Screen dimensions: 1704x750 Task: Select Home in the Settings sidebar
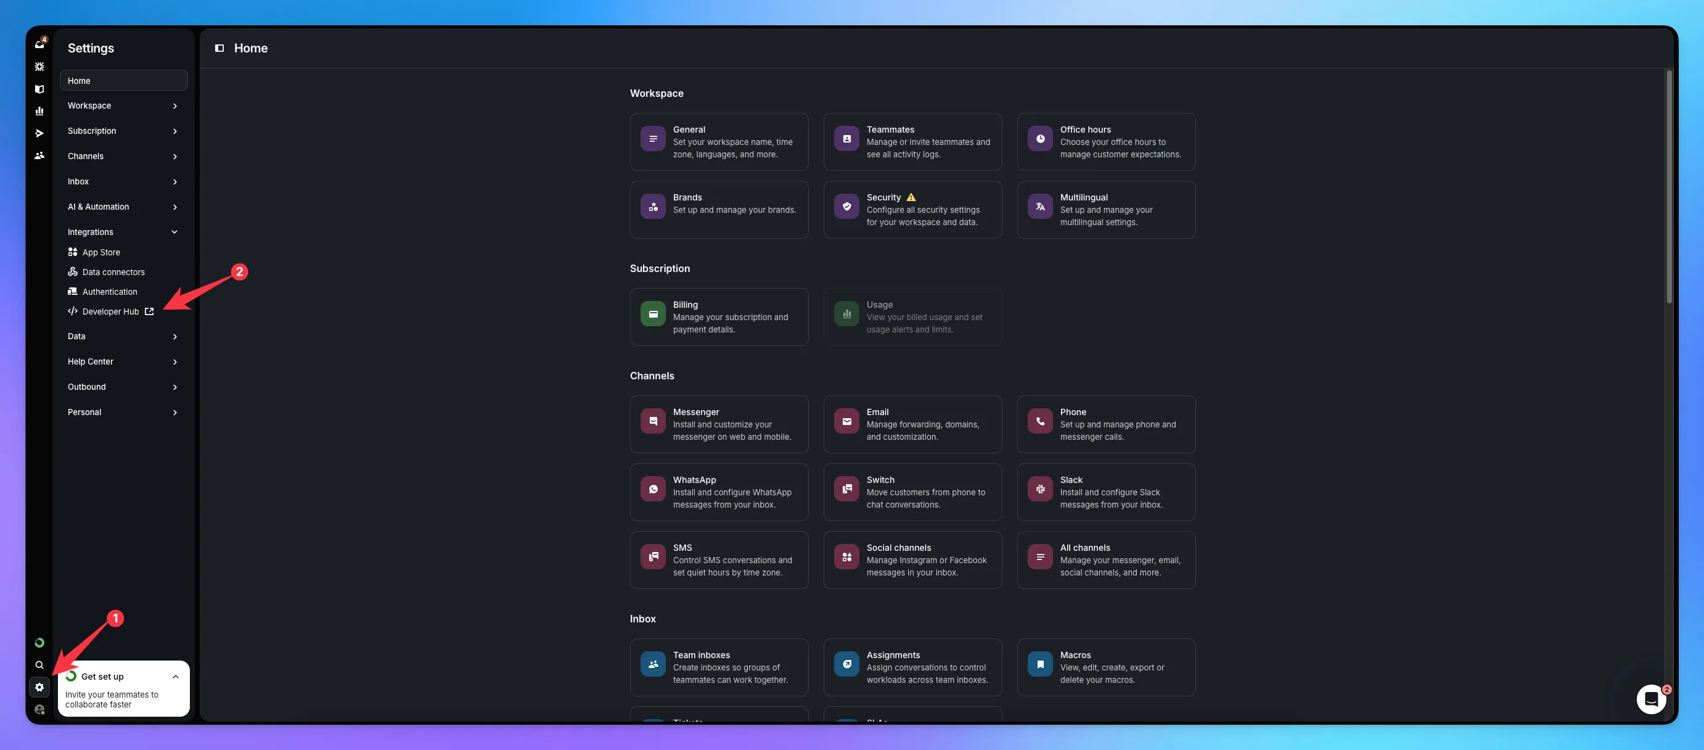click(123, 81)
